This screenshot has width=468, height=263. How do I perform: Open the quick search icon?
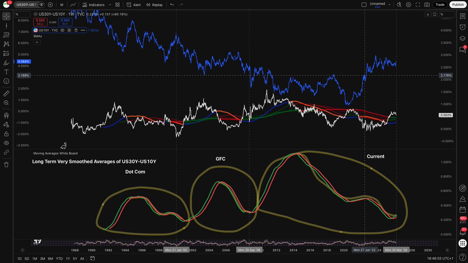click(399, 5)
